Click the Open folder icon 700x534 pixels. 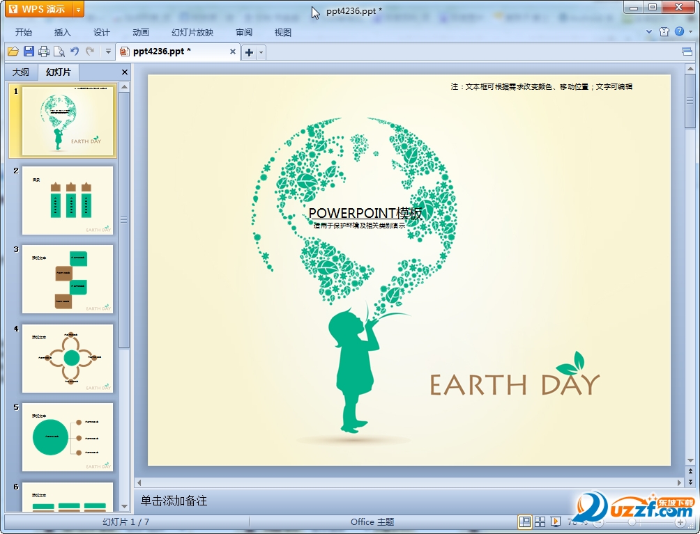[13, 52]
